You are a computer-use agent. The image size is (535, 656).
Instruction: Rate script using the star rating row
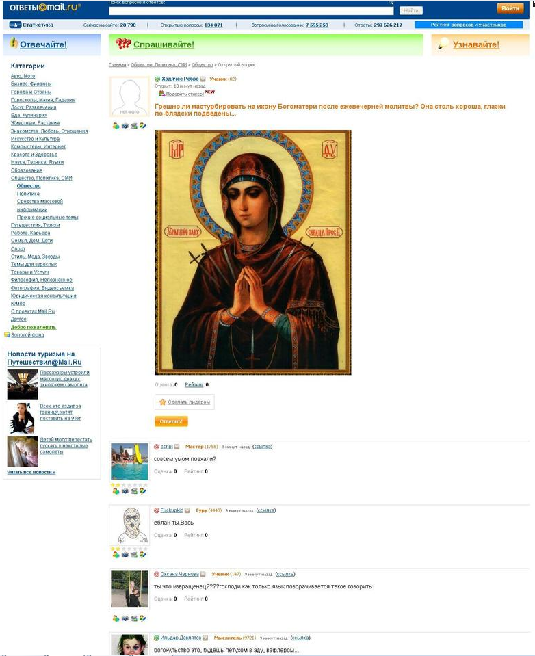[129, 485]
